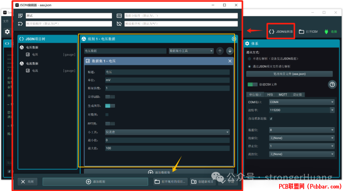Image resolution: width=343 pixels, height=191 pixels.
Task: Select 通过JSON项目文件进行解析 radio option
Action: click(x=249, y=66)
